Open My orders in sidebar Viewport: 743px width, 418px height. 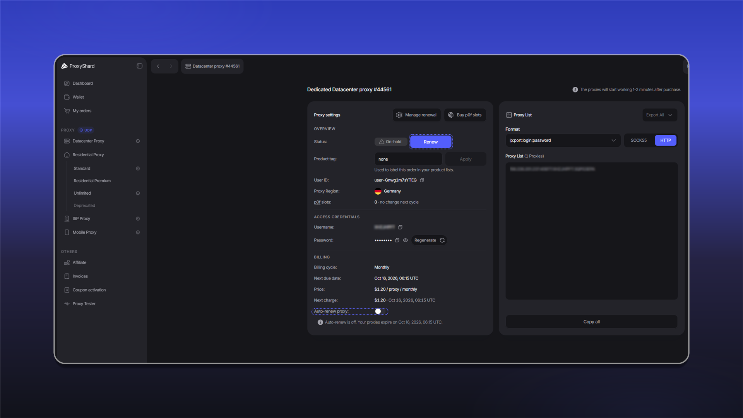(82, 111)
